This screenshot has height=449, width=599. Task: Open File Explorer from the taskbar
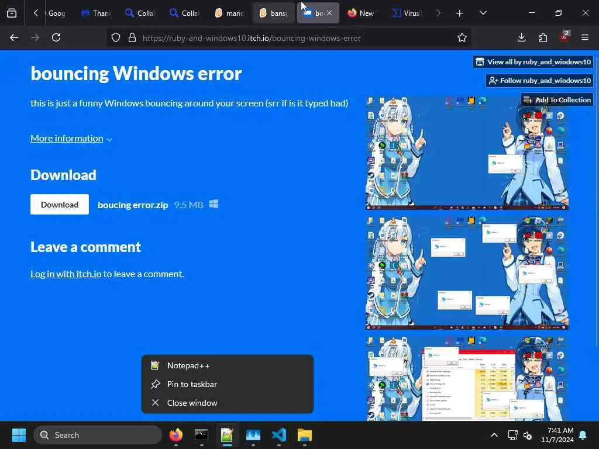[304, 435]
